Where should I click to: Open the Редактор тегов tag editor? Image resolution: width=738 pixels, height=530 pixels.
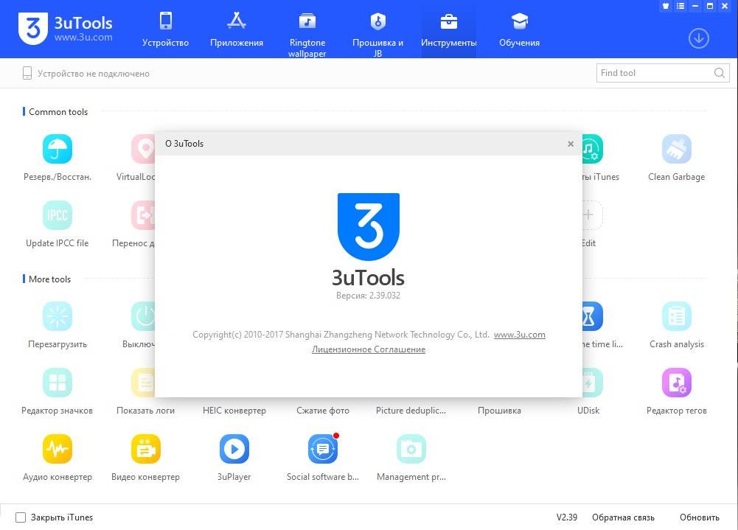click(x=676, y=383)
